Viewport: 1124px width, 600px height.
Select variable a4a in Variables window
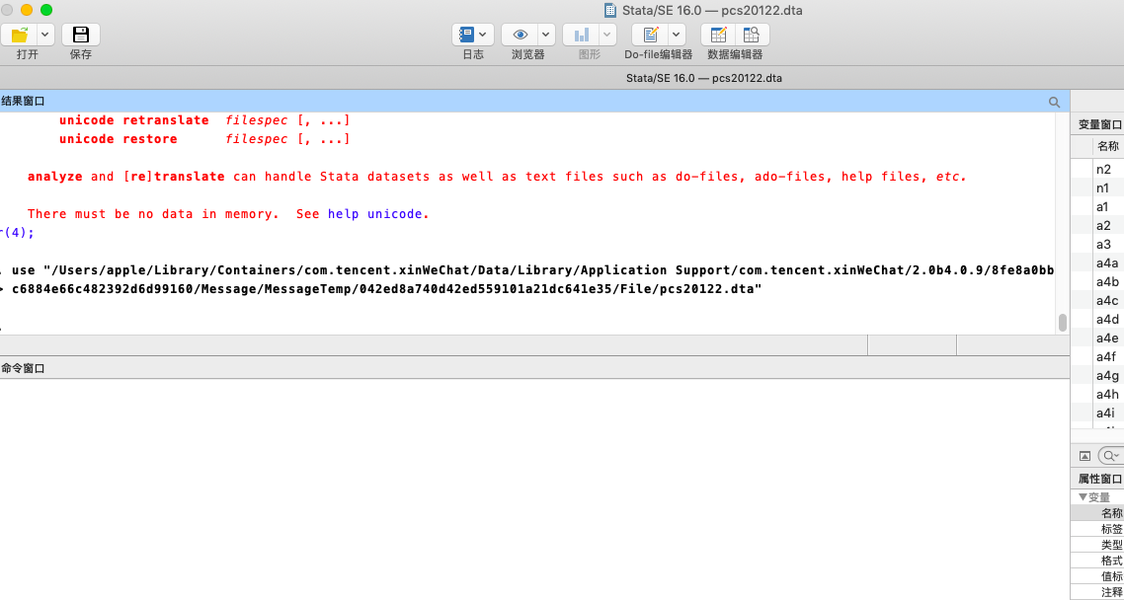(x=1107, y=263)
